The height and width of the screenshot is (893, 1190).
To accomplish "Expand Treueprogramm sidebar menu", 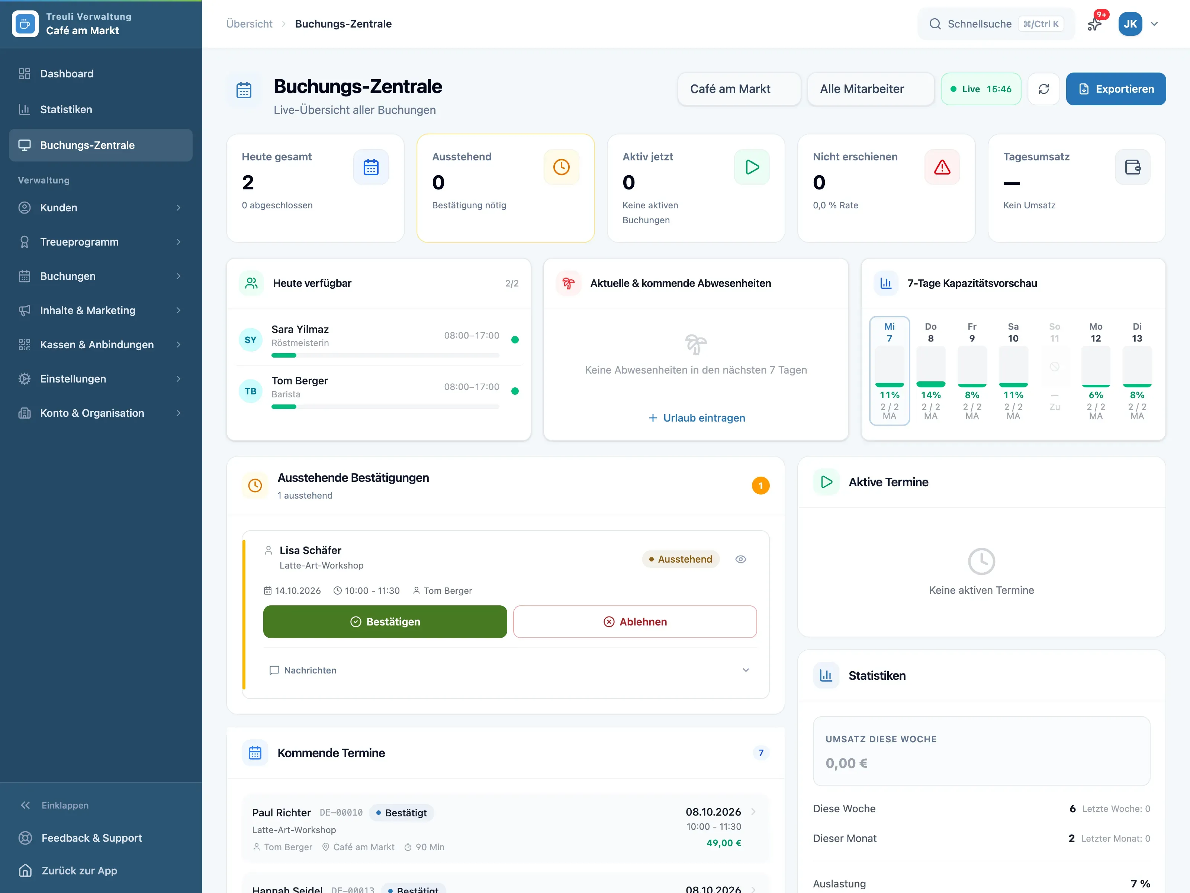I will point(101,242).
